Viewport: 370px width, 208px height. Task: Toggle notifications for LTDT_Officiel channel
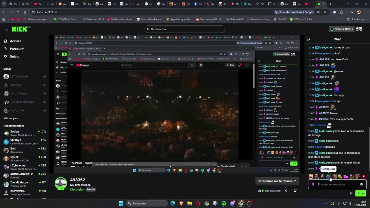pos(44,77)
